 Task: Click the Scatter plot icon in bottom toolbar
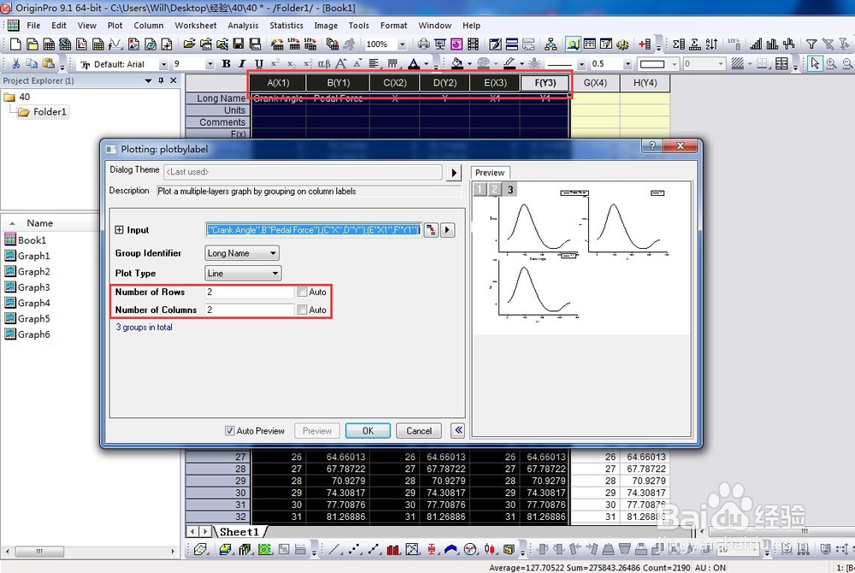pyautogui.click(x=354, y=550)
